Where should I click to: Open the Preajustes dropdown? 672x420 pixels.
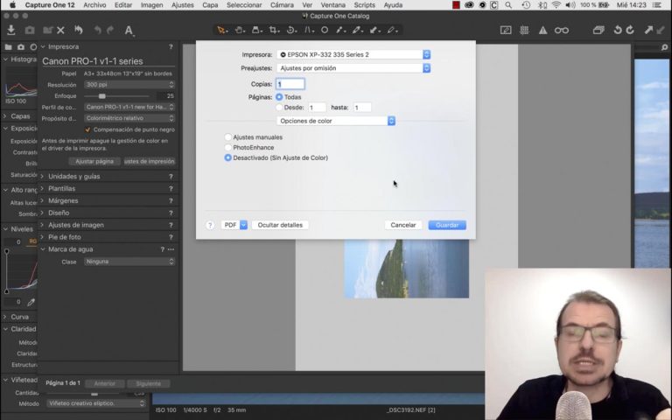(353, 68)
